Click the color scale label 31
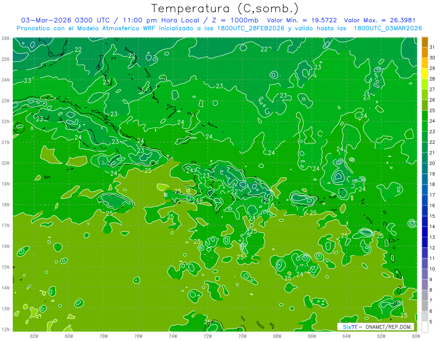The image size is (442, 341). pos(432,47)
